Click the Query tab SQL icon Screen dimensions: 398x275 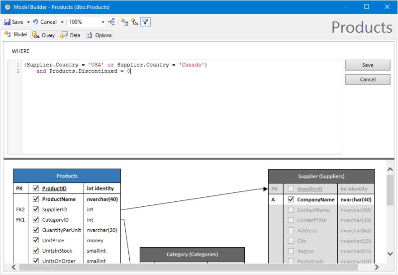click(x=36, y=35)
